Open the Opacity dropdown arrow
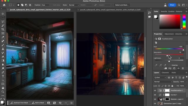This screenshot has height=106, width=188. point(186,82)
